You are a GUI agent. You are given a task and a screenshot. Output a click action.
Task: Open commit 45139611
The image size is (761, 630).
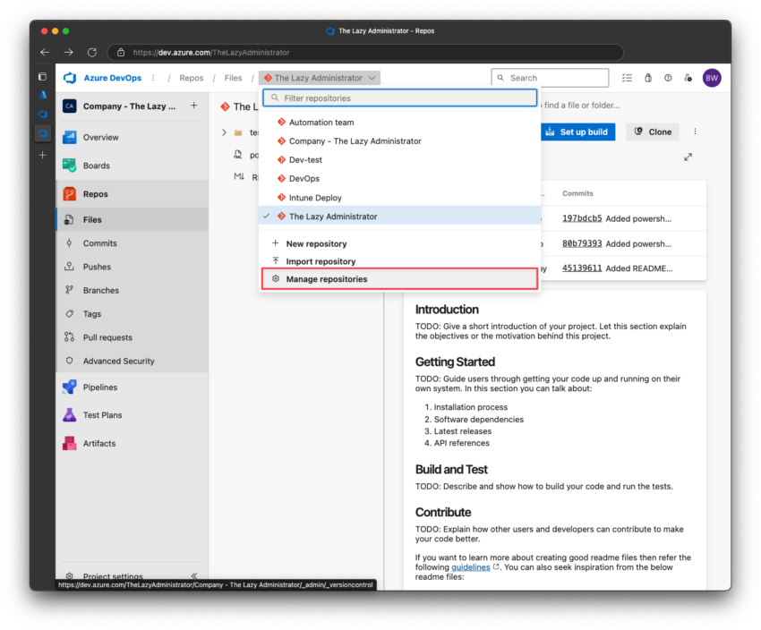[582, 268]
